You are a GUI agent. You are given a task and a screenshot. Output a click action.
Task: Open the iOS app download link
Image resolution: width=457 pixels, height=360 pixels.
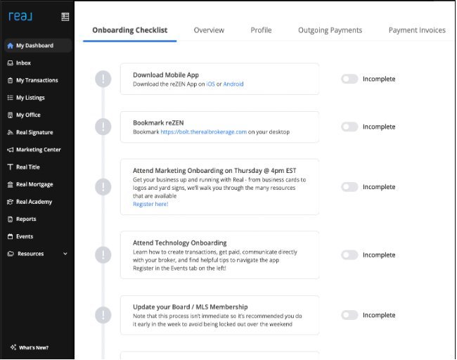coord(210,84)
